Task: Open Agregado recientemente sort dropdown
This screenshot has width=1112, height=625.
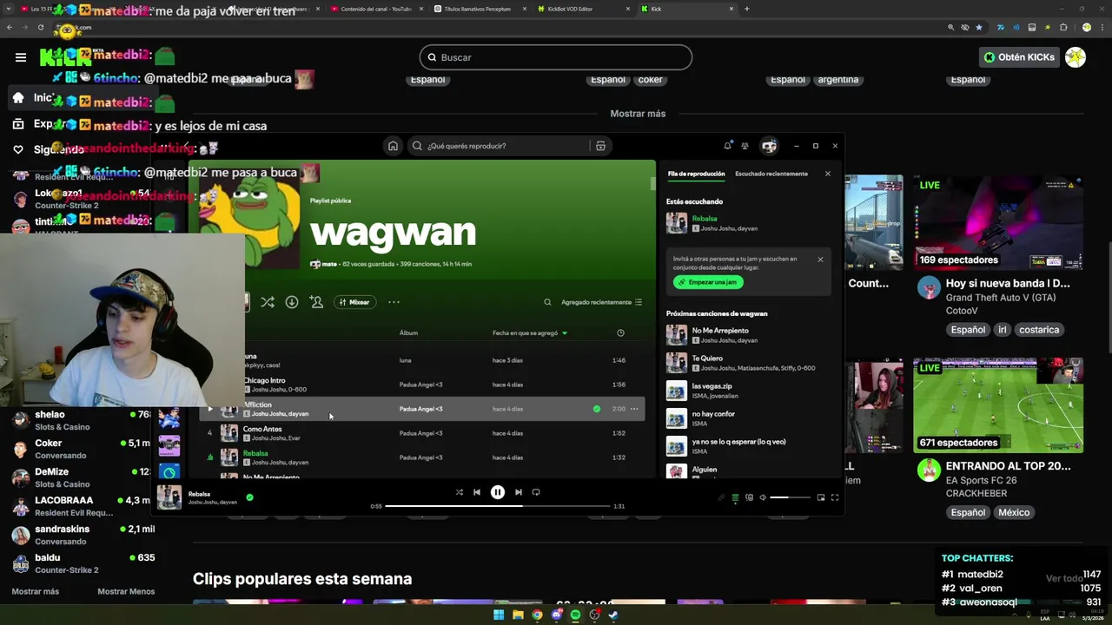Action: tap(601, 302)
